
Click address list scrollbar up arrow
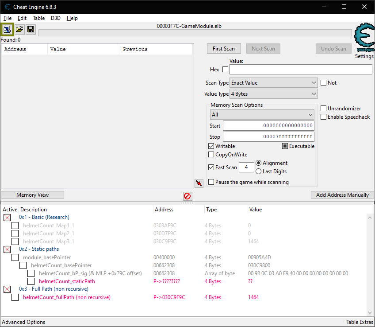(370, 218)
